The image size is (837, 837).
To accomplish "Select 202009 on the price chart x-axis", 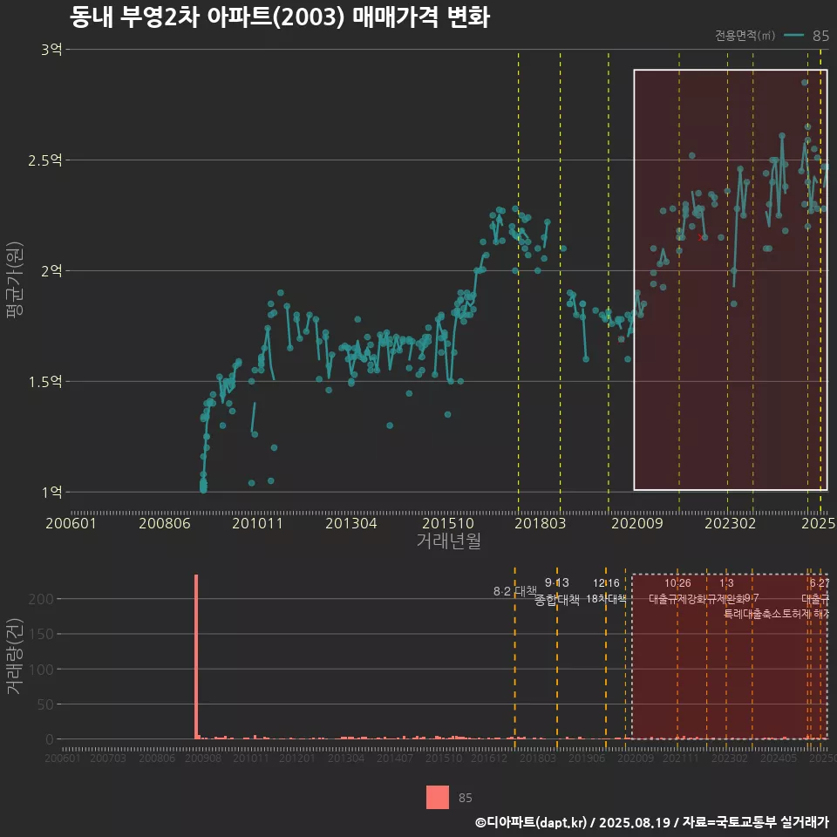I will click(636, 523).
